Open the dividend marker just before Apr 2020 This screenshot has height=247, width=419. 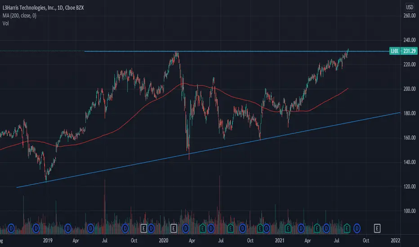tap(186, 228)
